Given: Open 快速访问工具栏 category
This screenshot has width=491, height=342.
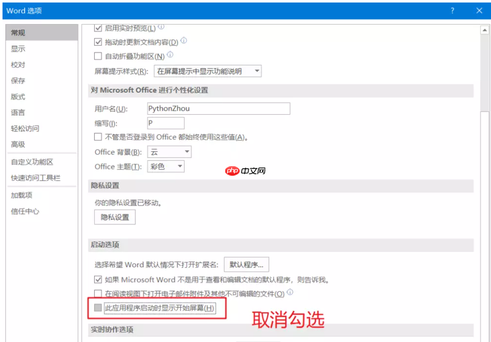Looking at the screenshot, I should tap(42, 178).
